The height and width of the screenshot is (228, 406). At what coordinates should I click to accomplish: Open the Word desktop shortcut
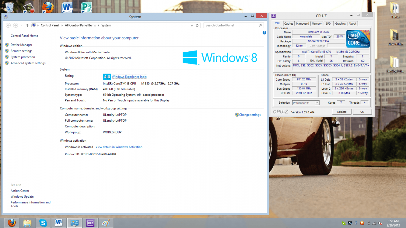point(67,7)
